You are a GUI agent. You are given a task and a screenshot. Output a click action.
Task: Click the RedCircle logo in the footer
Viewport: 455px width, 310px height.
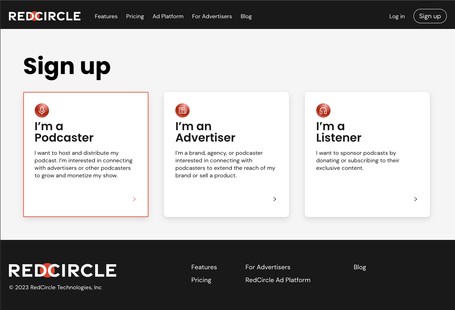[x=63, y=270]
